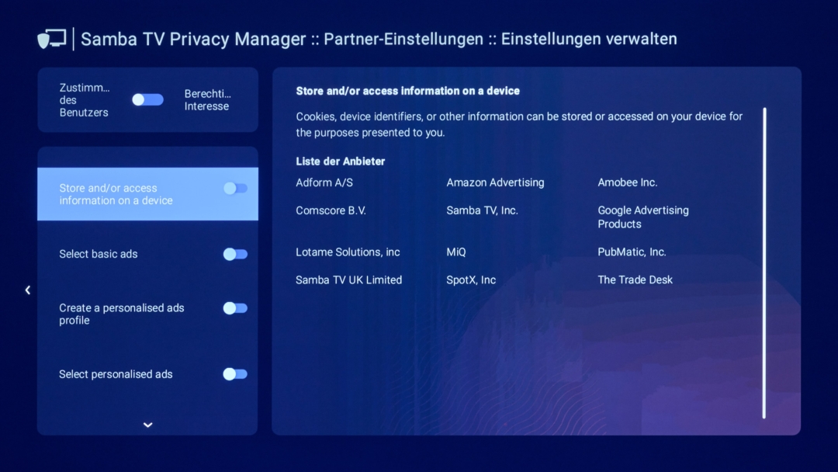The height and width of the screenshot is (472, 838).
Task: Switch on Select personalised ads toggle
Action: tap(235, 374)
